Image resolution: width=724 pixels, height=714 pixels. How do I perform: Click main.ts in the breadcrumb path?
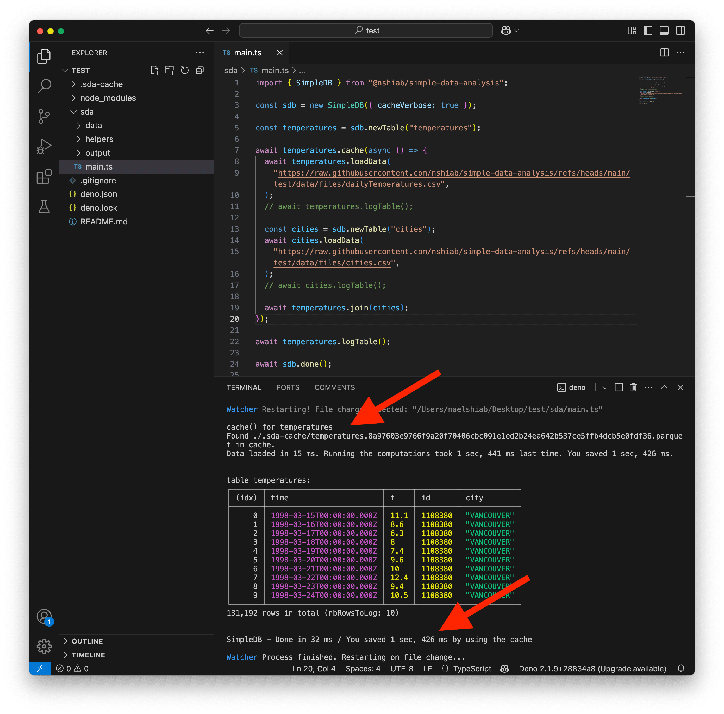coord(275,70)
